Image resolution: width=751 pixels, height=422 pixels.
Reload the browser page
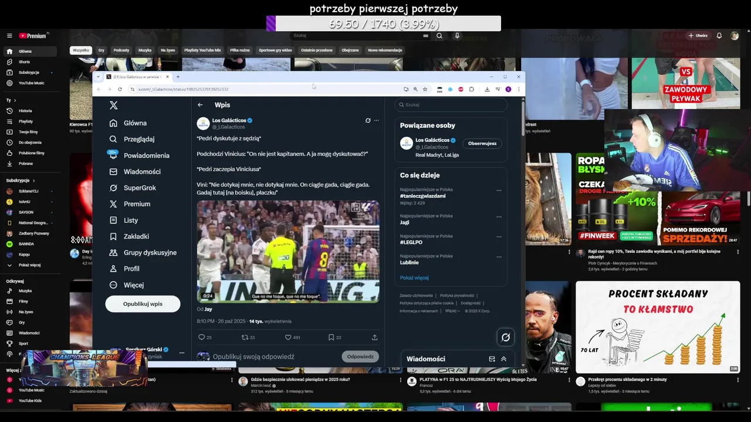coord(120,89)
